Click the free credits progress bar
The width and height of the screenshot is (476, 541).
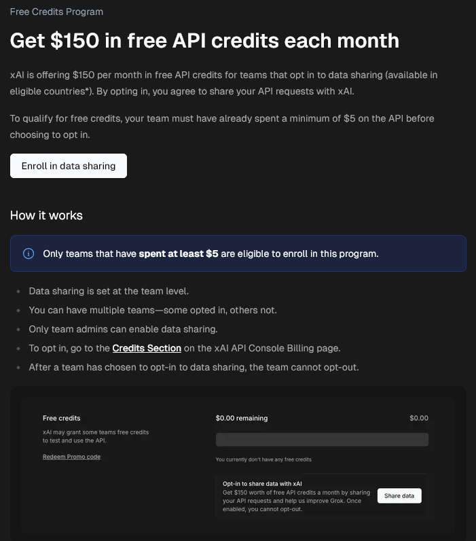pos(322,439)
